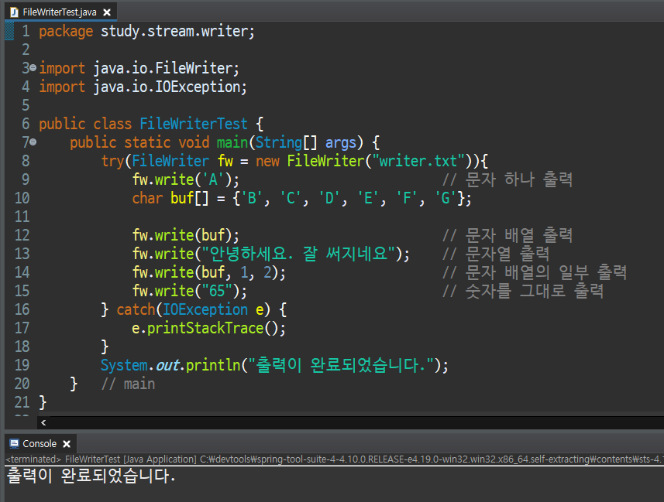Select the FileWriterTest.java editor tab

(60, 12)
